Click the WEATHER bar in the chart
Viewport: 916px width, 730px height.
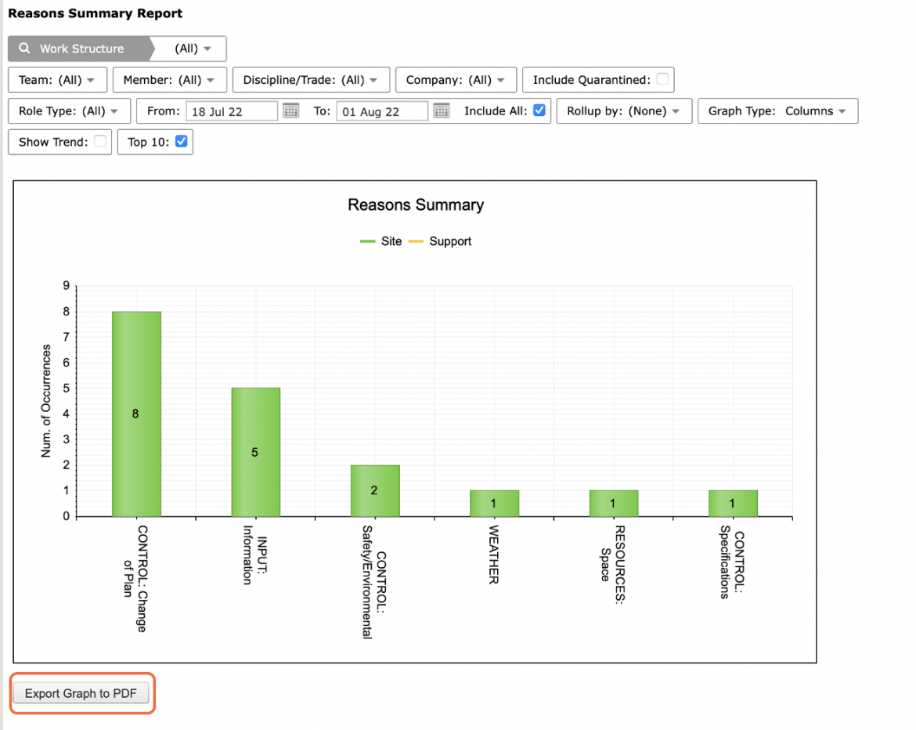494,503
